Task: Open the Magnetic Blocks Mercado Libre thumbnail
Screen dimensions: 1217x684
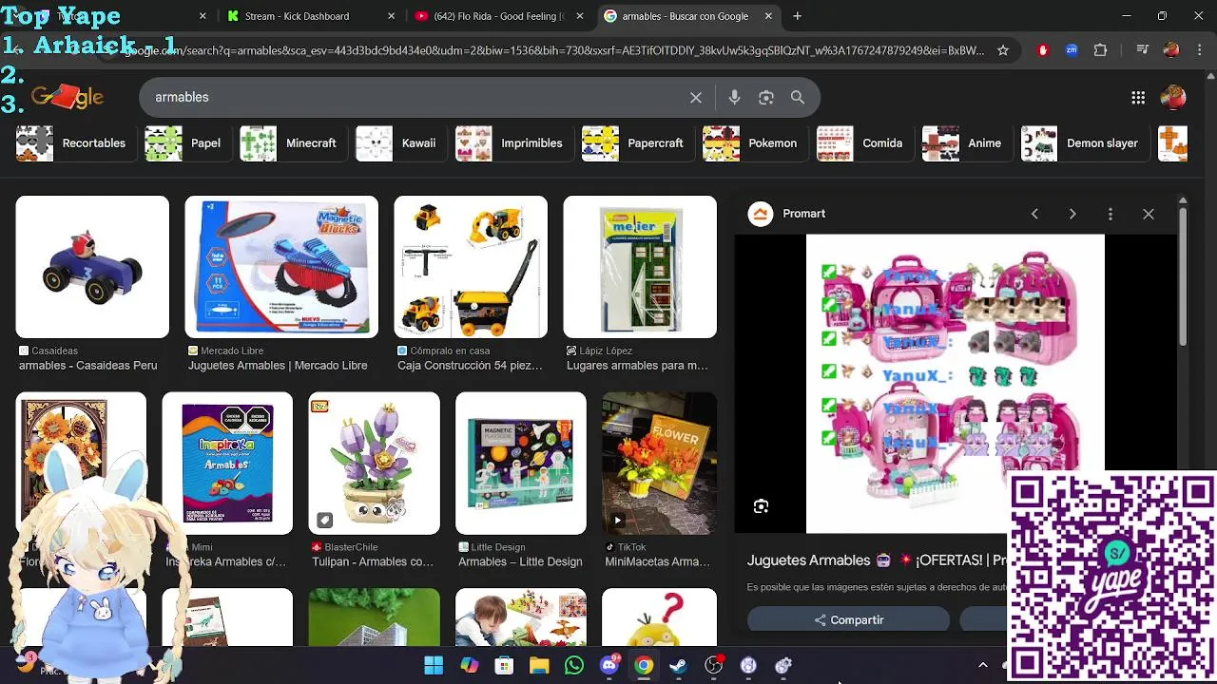Action: click(x=281, y=267)
